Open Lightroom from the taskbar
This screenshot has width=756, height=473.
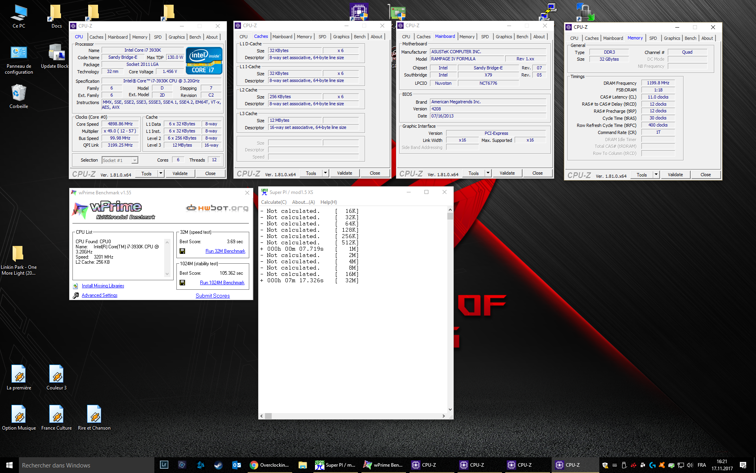coord(164,465)
